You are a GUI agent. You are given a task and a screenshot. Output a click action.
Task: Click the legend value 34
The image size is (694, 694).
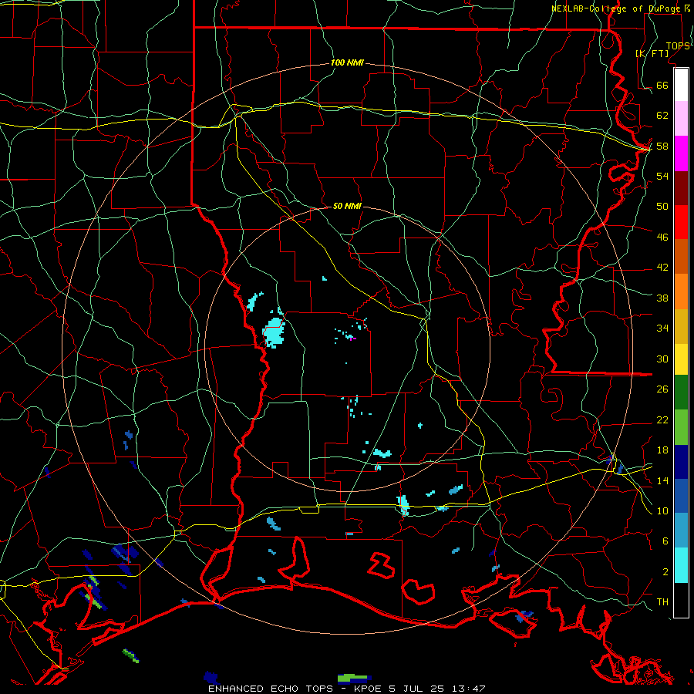(x=662, y=328)
